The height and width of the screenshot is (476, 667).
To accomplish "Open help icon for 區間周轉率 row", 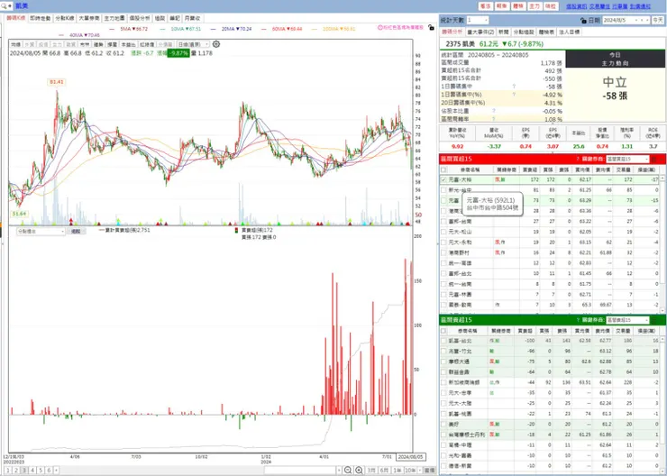I will click(x=494, y=119).
